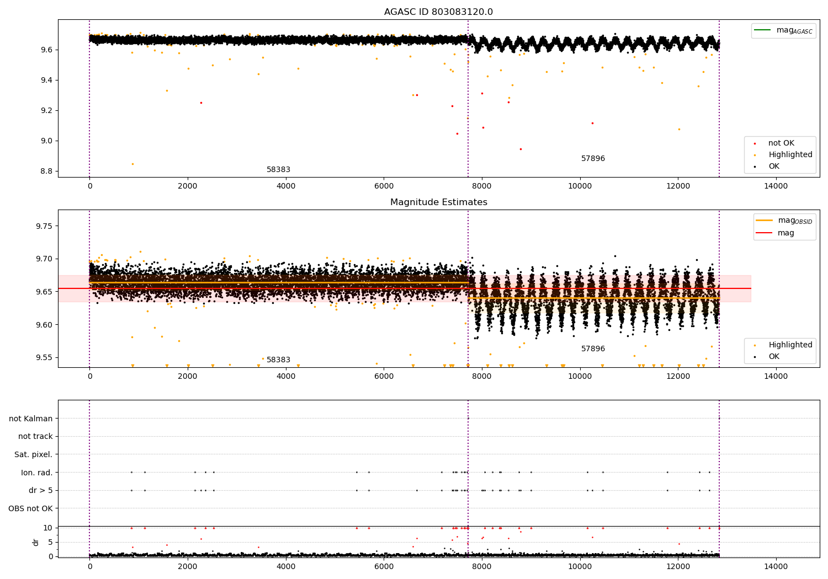Click the '9.60' y-axis tick label

pos(44,325)
